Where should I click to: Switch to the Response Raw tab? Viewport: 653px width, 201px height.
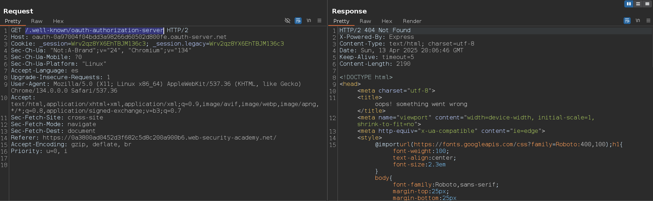tap(365, 21)
